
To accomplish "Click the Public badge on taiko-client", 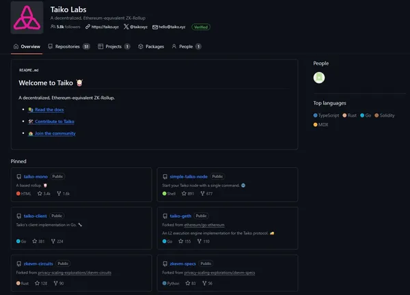I will coord(57,216).
